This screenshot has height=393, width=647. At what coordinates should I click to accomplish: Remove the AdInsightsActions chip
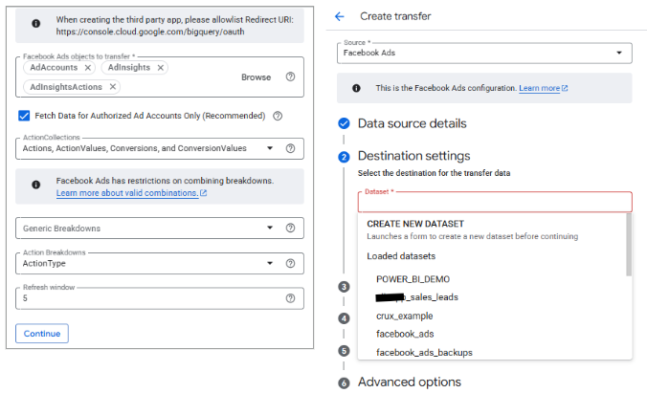[x=113, y=87]
